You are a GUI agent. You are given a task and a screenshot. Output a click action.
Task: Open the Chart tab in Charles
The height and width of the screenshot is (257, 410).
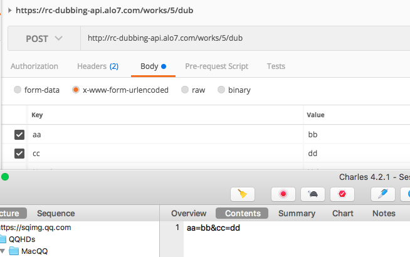(343, 213)
